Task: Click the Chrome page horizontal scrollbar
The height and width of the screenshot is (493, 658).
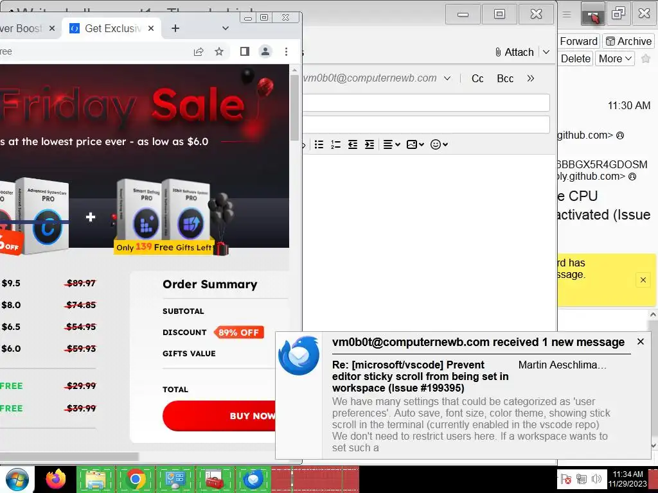Action: 69,456
